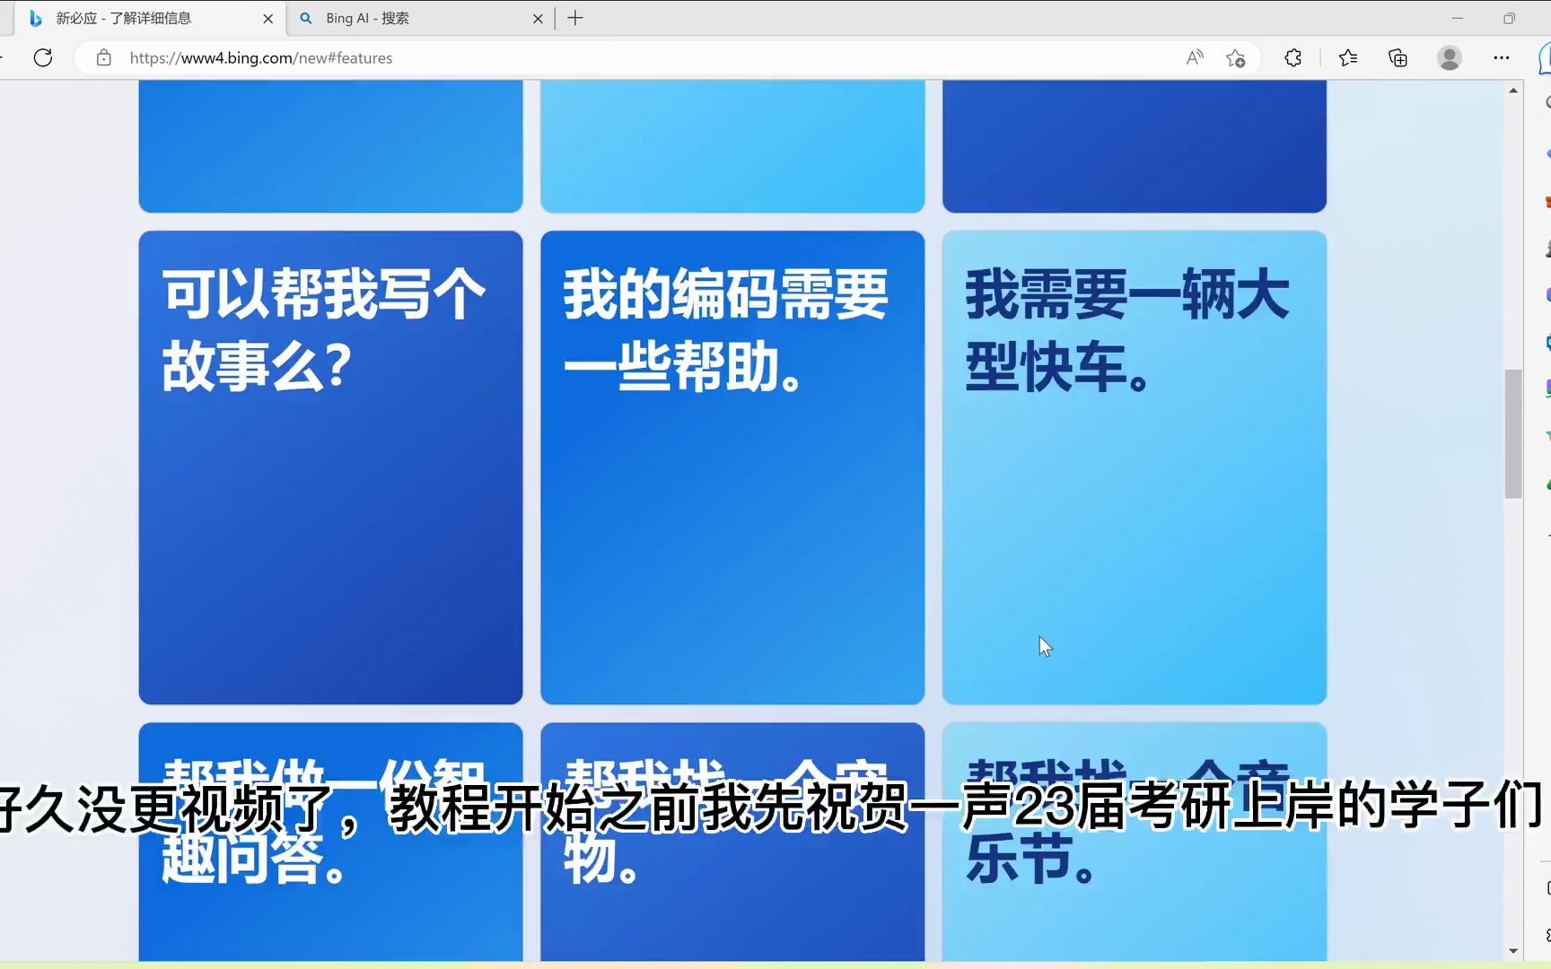This screenshot has height=969, width=1551.
Task: Click the scrollbar down arrow
Action: pos(1513,951)
